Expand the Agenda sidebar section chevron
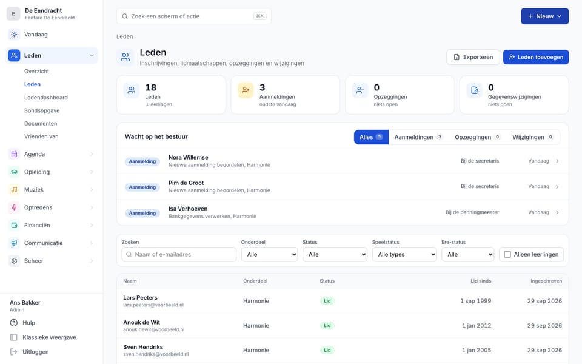 (x=92, y=154)
